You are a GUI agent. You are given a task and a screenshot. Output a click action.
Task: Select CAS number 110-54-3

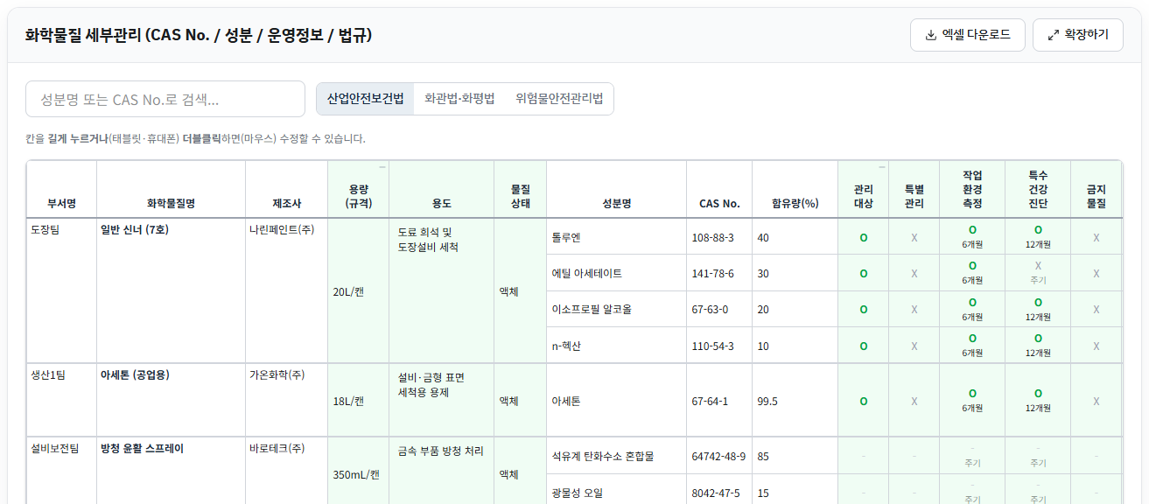(719, 345)
